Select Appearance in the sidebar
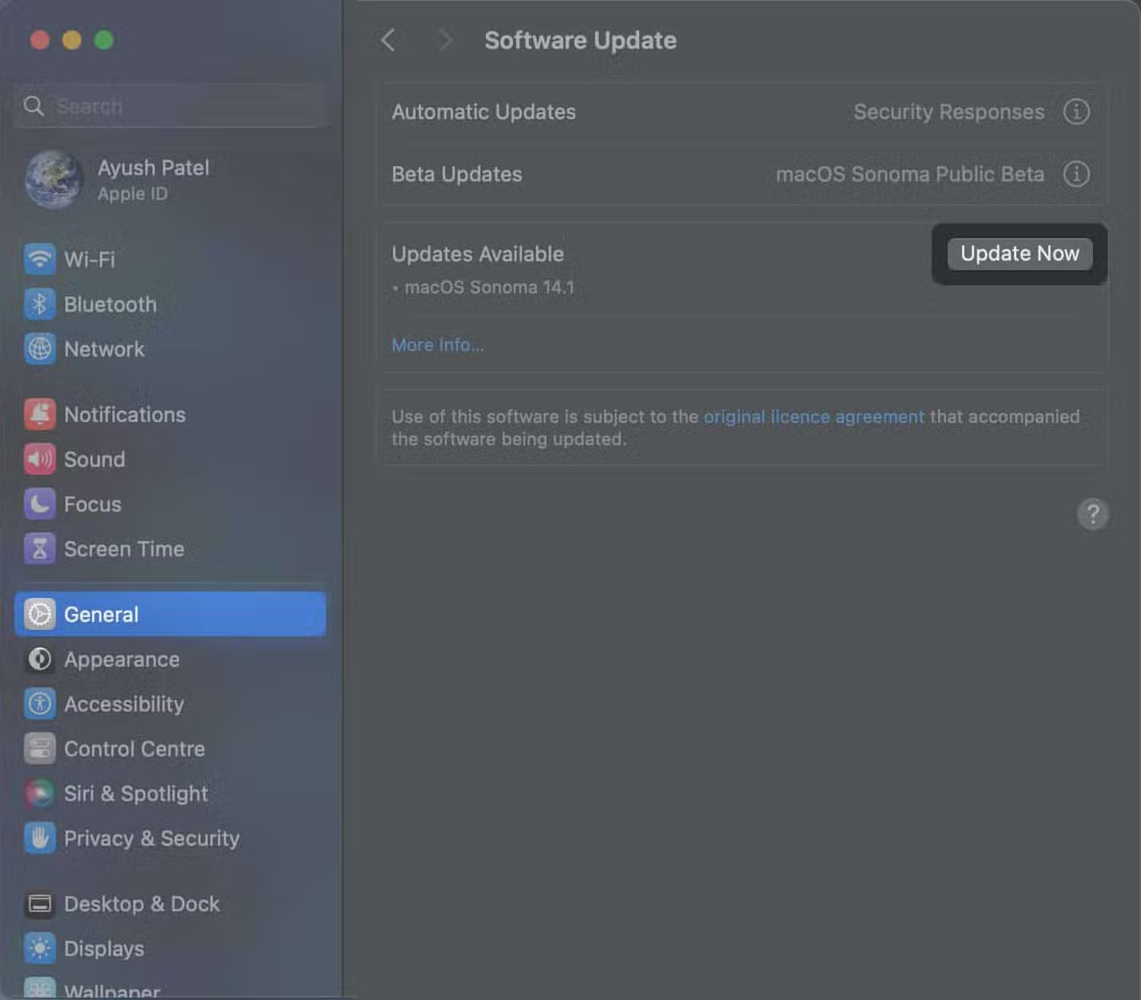 [121, 659]
